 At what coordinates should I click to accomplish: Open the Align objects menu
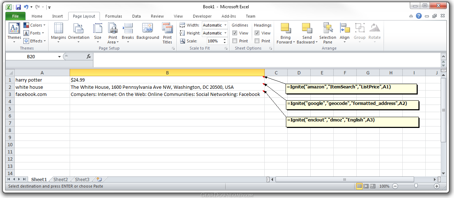[x=344, y=33]
